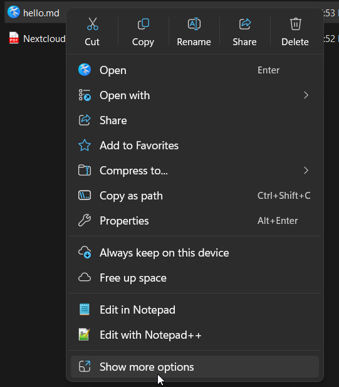Select Always keep on this device
Image resolution: width=339 pixels, height=387 pixels.
click(195, 253)
